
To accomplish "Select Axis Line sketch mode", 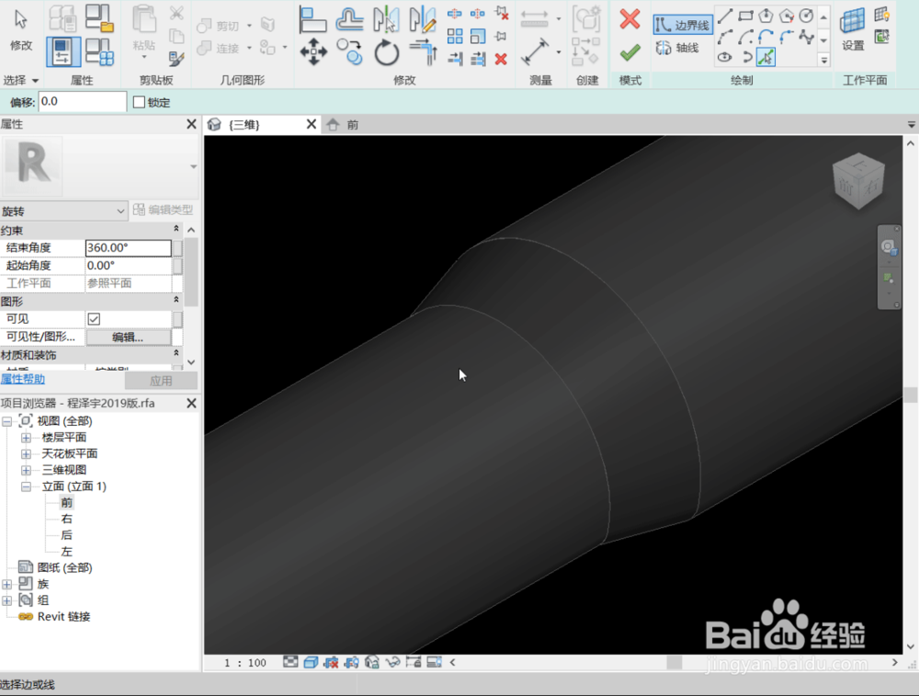I will tap(677, 48).
